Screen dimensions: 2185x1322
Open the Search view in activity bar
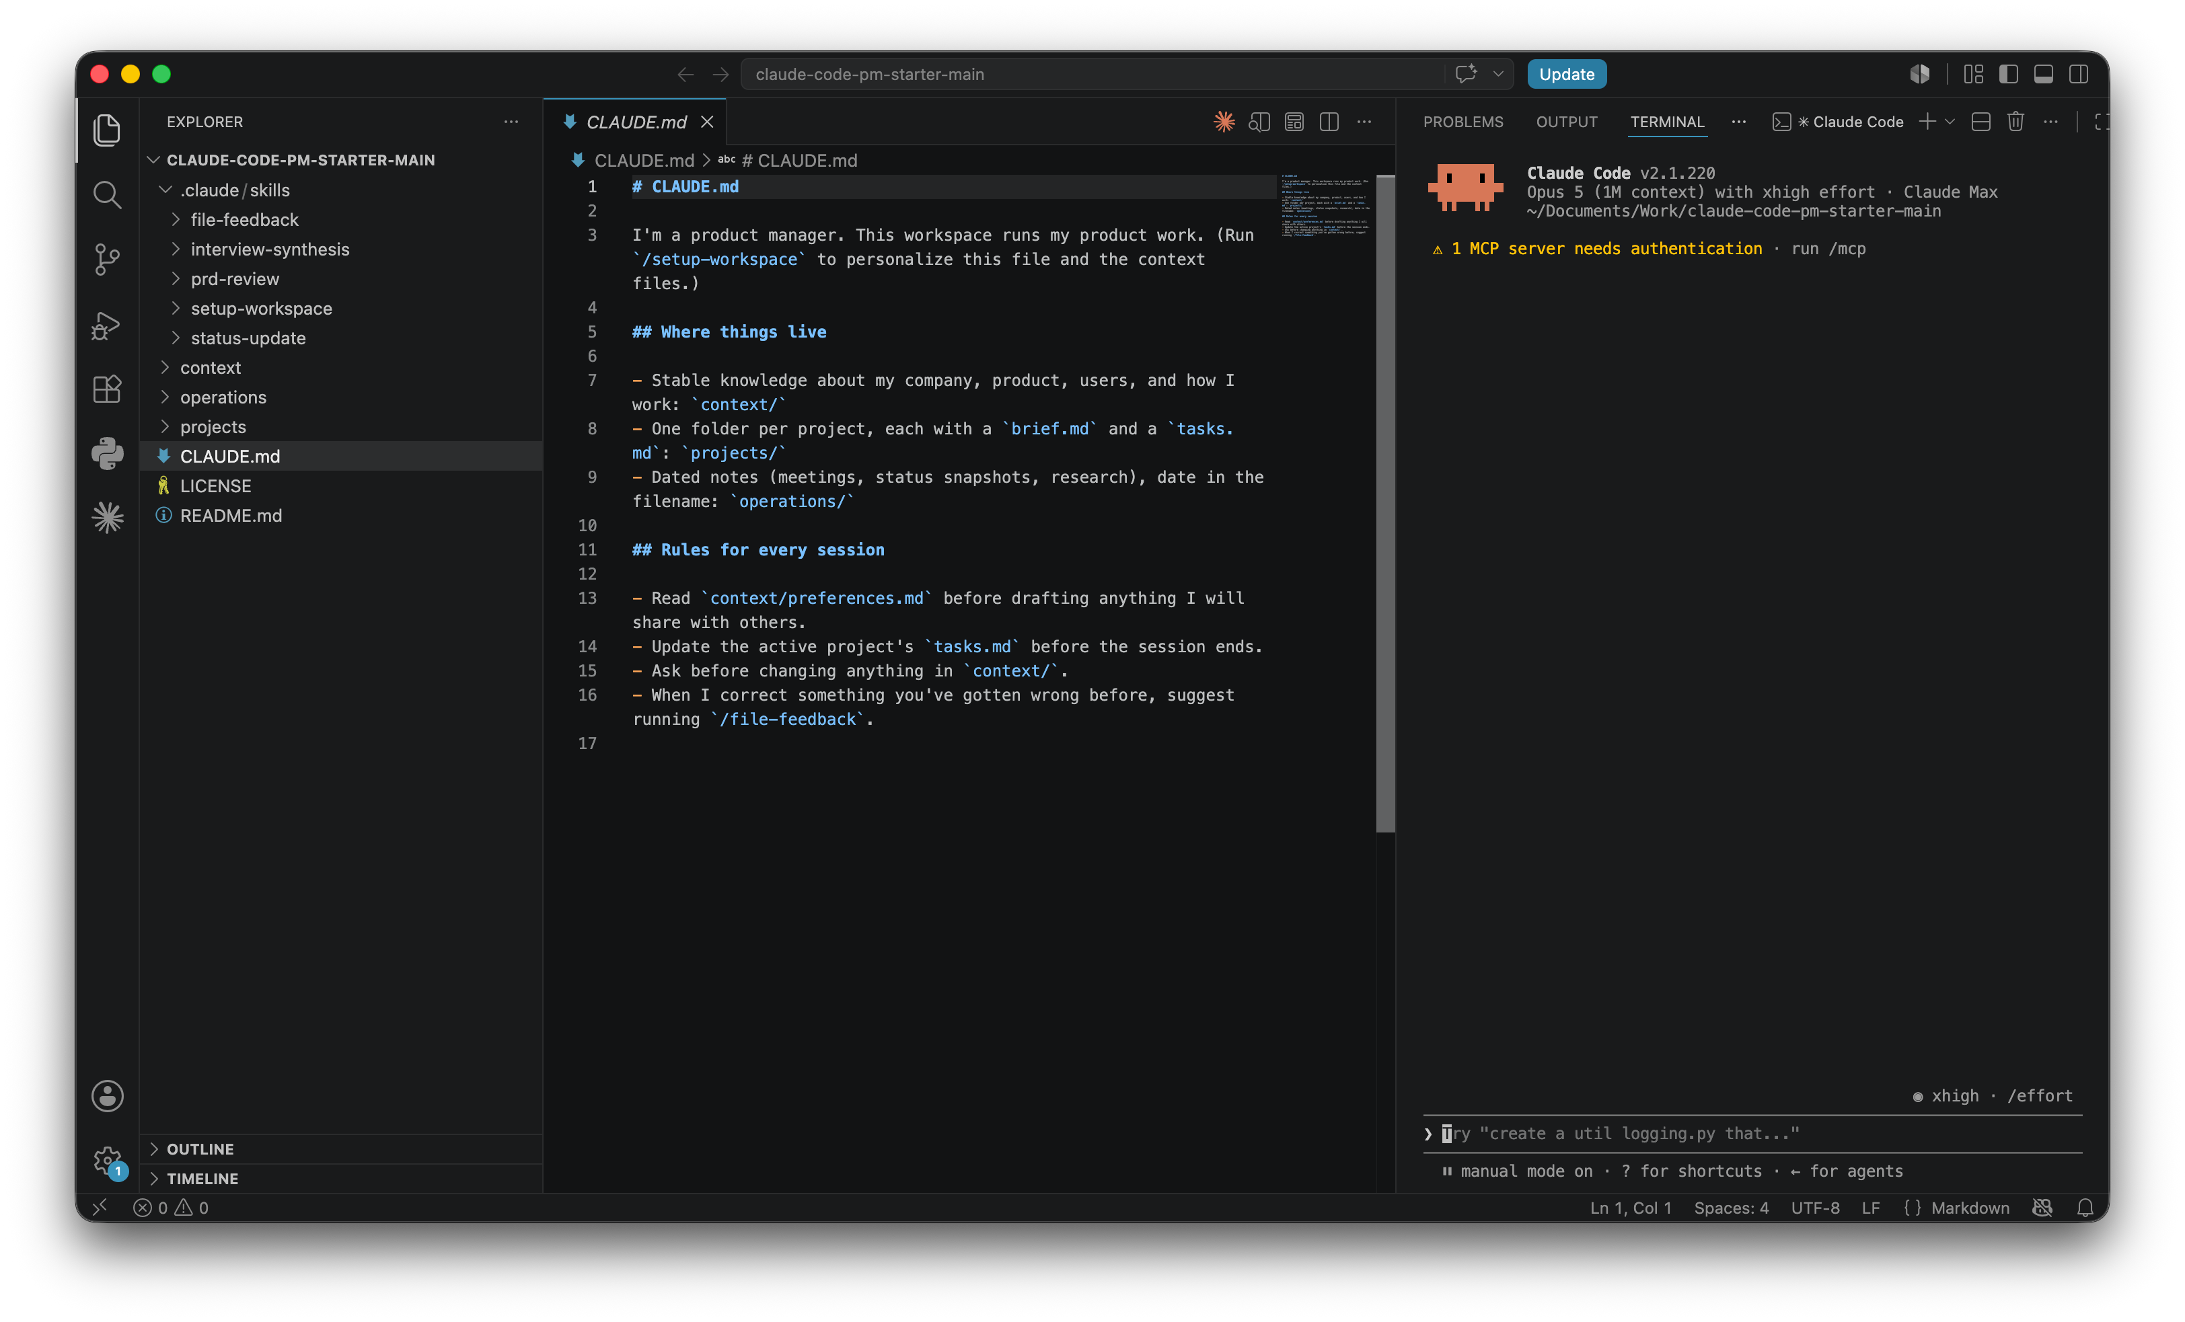tap(108, 195)
